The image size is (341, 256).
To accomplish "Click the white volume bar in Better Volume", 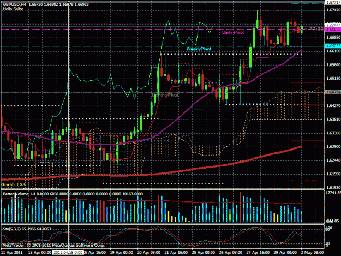I will point(15,208).
